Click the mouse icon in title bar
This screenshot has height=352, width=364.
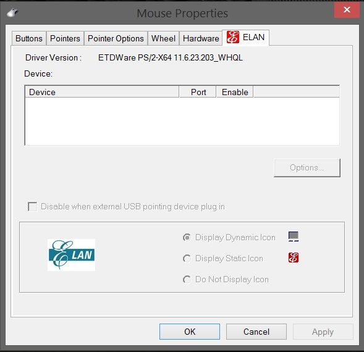[12, 13]
